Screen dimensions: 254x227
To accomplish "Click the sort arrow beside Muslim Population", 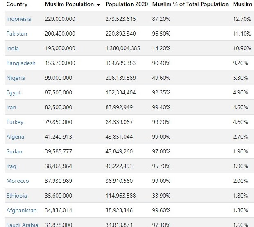I will pos(98,5).
